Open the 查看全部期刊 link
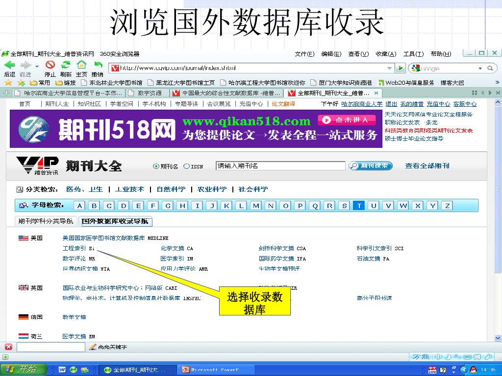This screenshot has width=502, height=376. point(427,165)
